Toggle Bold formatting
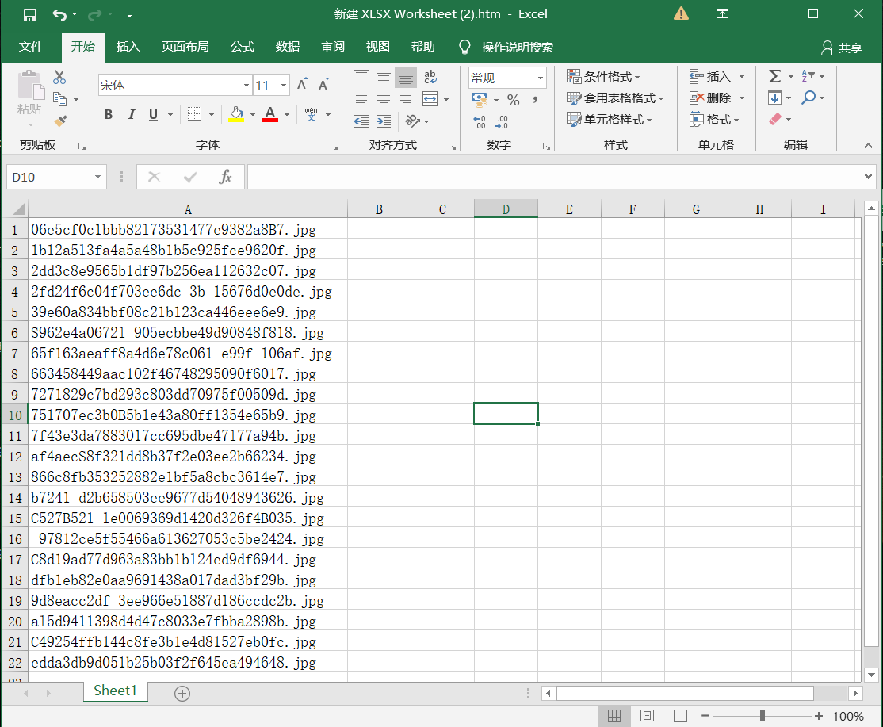The height and width of the screenshot is (727, 883). (x=109, y=114)
